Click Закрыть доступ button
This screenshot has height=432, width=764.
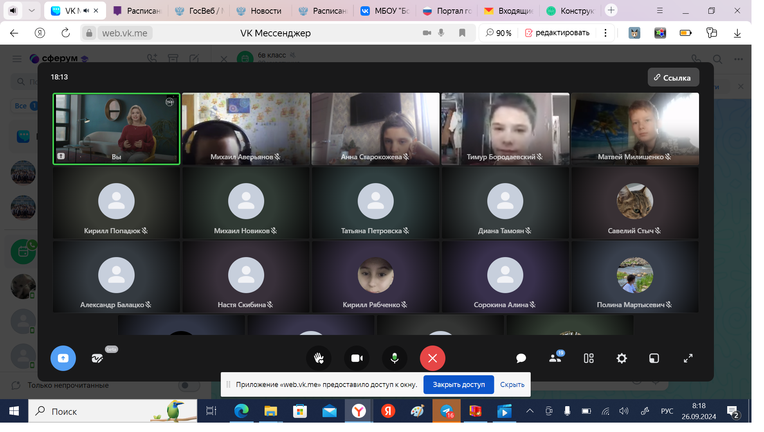(459, 385)
